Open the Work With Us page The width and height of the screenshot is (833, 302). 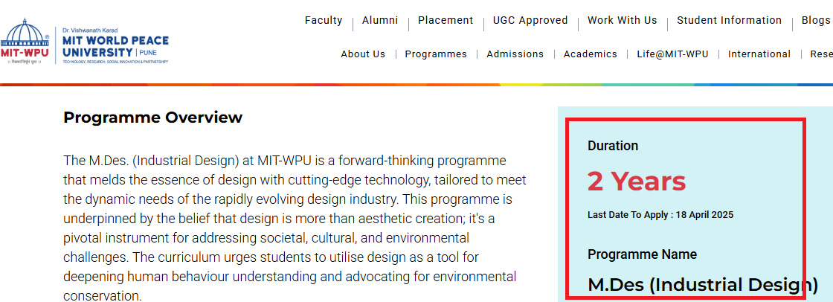pyautogui.click(x=623, y=21)
